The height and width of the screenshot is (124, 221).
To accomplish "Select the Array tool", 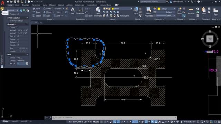I will [x=57, y=16].
